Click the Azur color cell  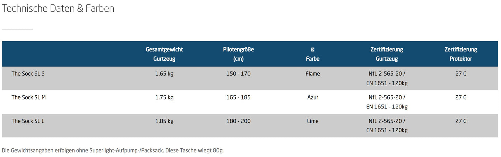pyautogui.click(x=313, y=97)
